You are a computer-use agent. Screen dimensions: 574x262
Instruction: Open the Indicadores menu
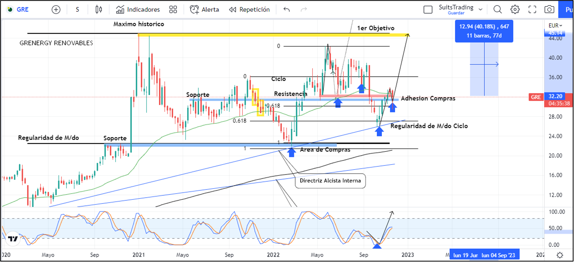(x=138, y=10)
